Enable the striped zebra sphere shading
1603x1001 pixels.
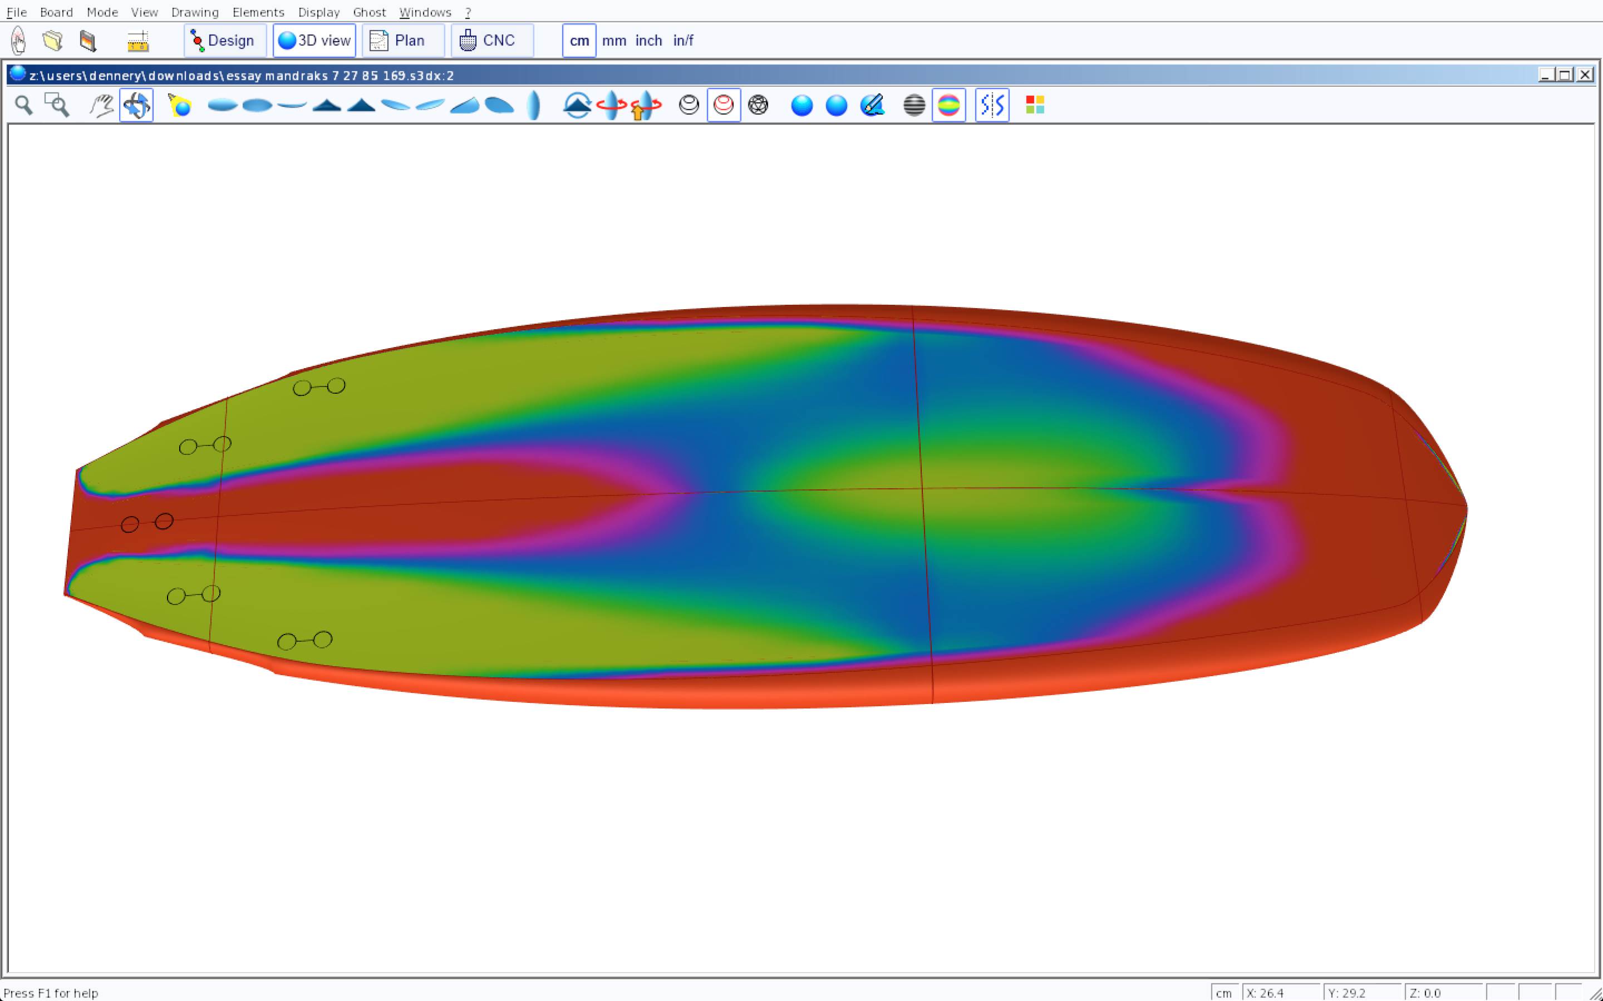point(914,105)
